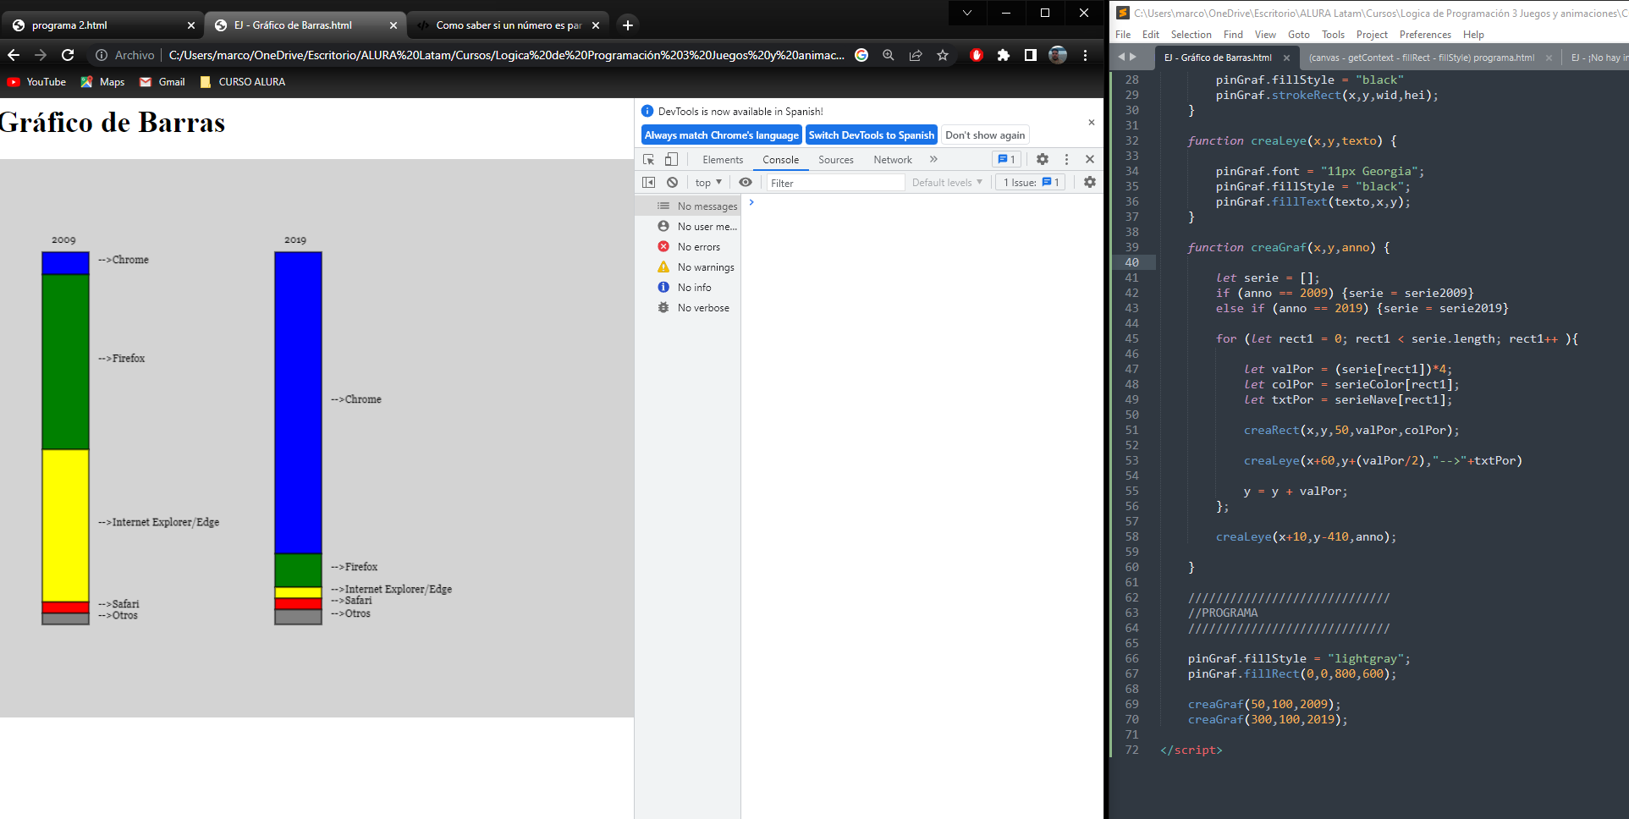Open the Maps bookmark
The width and height of the screenshot is (1629, 819).
point(102,82)
